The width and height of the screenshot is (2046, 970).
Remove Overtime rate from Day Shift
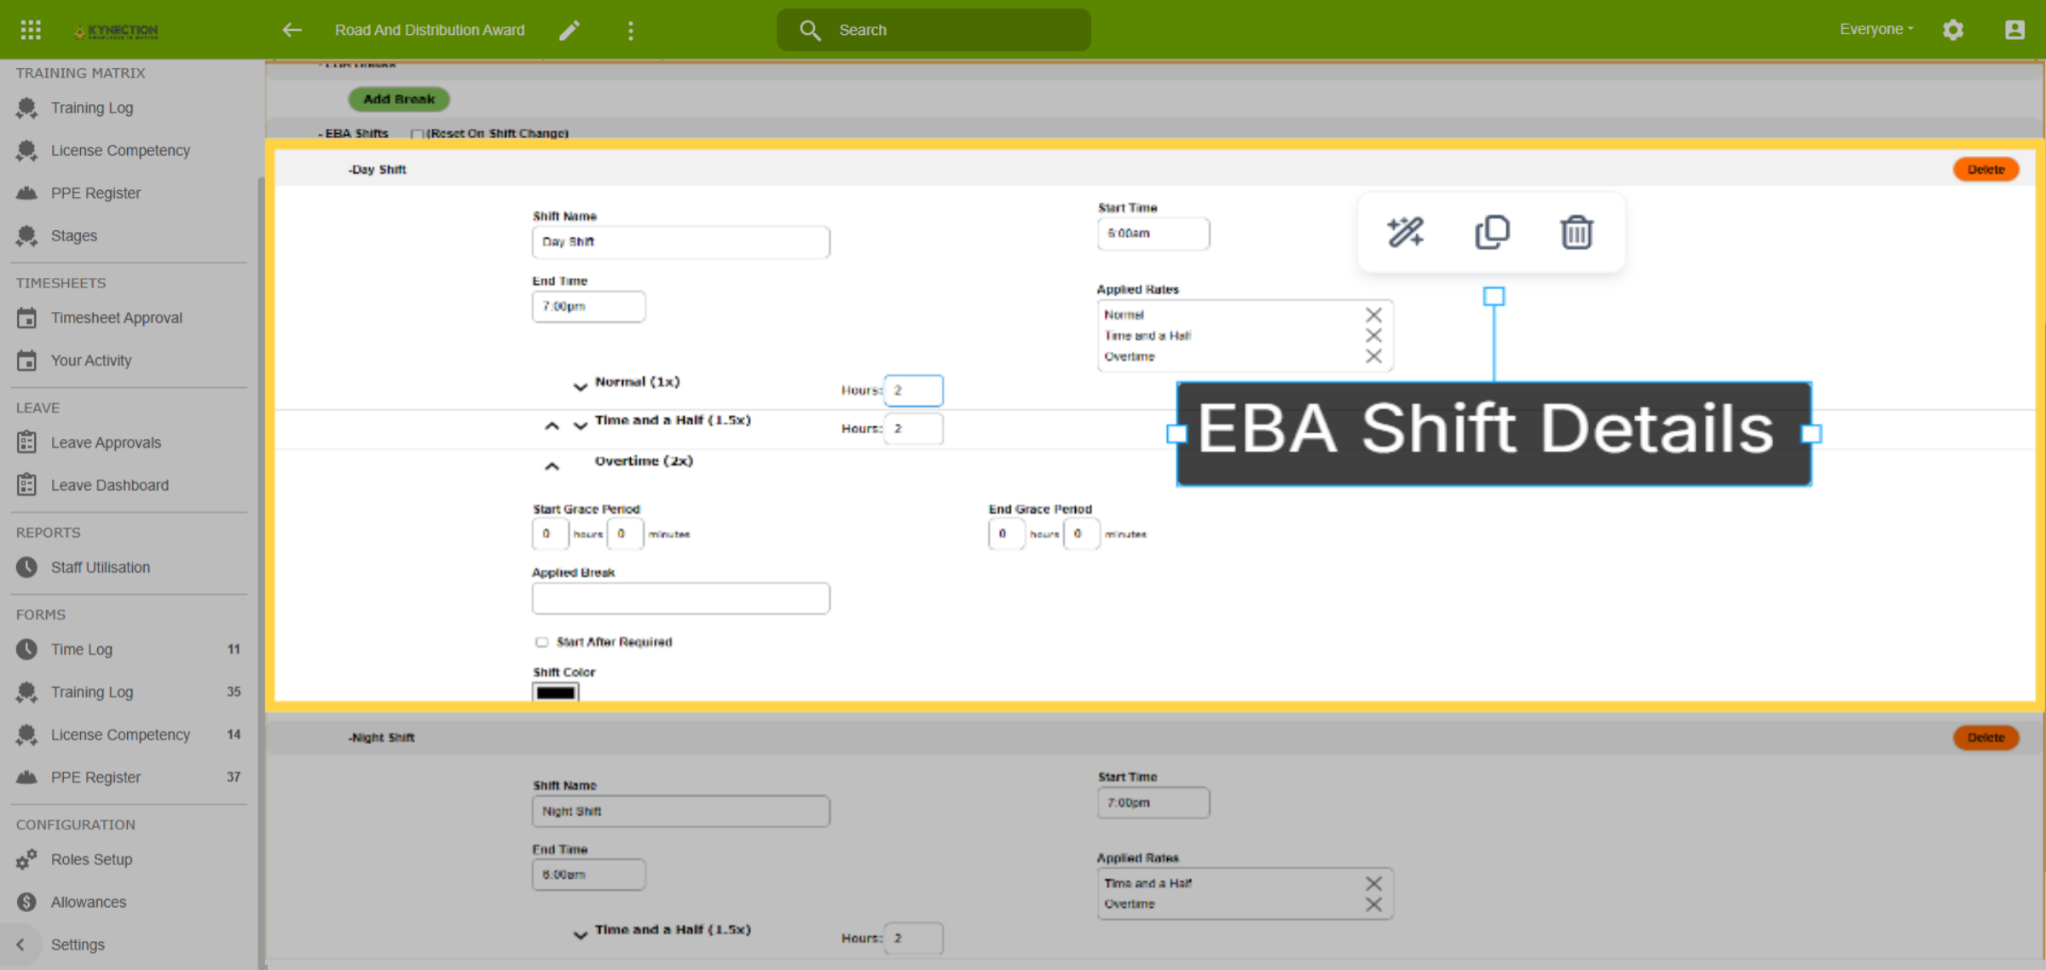1373,355
